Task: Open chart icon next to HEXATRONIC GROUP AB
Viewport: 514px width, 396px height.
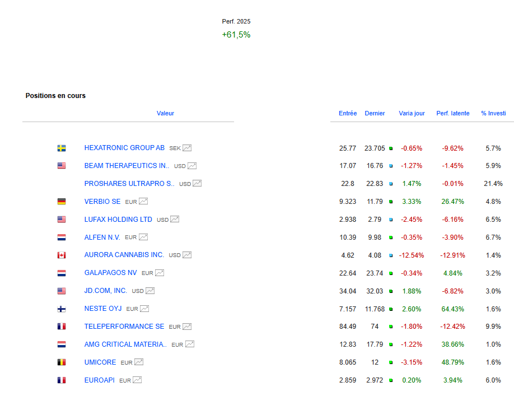Action: coord(187,148)
